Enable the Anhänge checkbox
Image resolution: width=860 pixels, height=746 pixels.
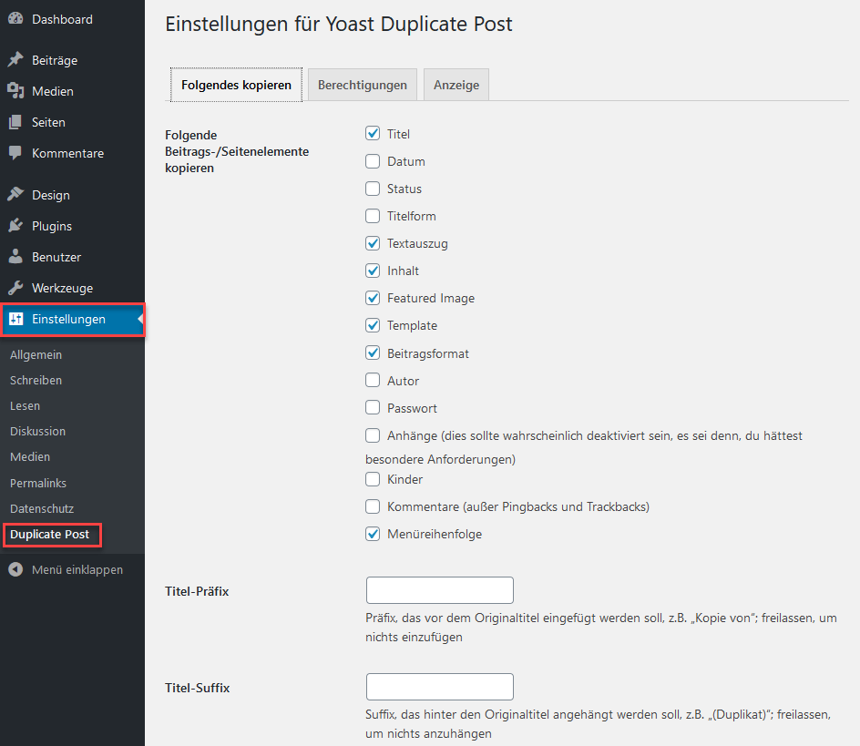pyautogui.click(x=373, y=435)
